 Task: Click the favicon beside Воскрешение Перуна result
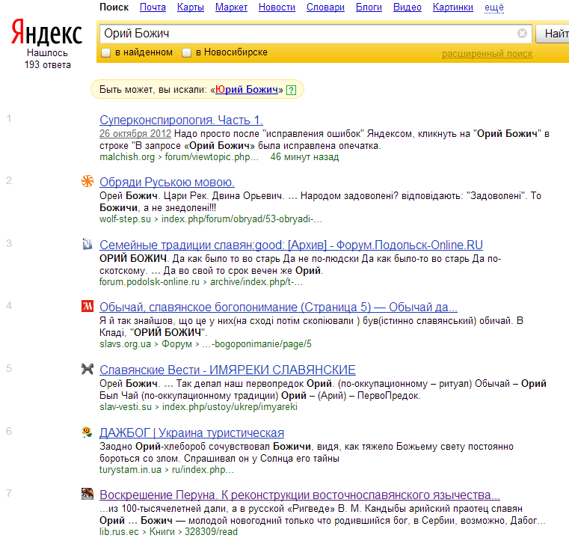[x=87, y=494]
